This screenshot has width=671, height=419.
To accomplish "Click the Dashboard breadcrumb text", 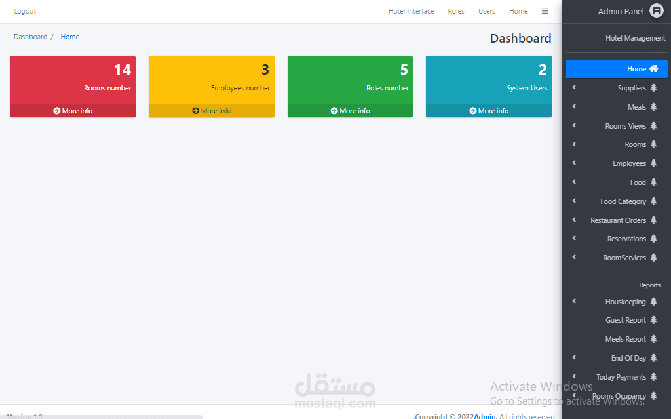I will (x=30, y=37).
